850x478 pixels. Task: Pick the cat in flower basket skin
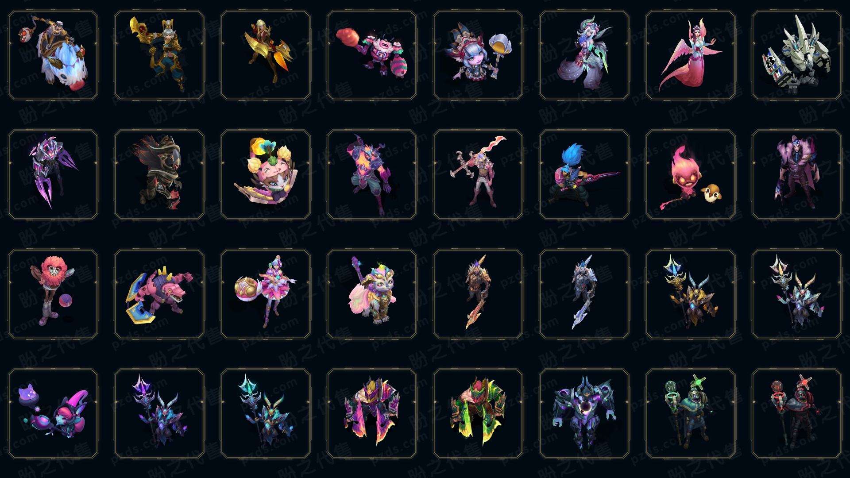(x=266, y=174)
